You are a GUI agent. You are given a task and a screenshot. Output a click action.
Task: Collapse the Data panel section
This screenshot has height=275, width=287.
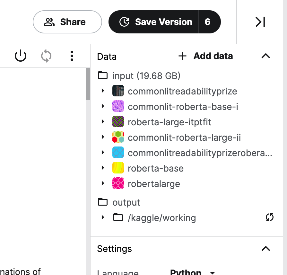pyautogui.click(x=266, y=56)
